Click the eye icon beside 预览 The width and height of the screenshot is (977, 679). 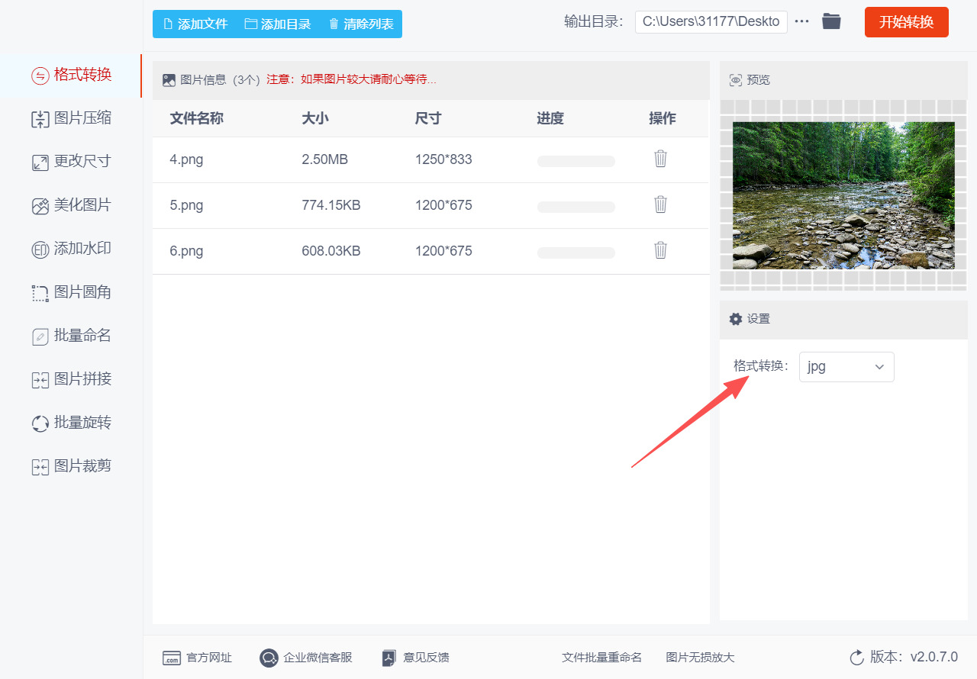(736, 80)
